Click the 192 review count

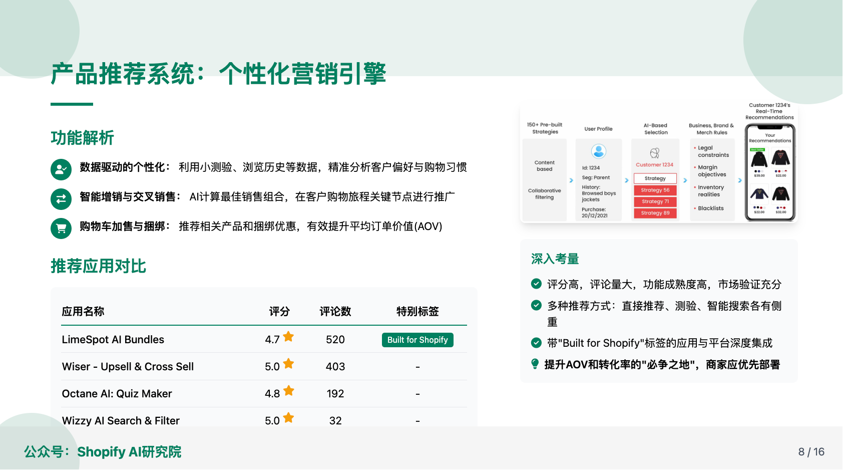pyautogui.click(x=335, y=394)
